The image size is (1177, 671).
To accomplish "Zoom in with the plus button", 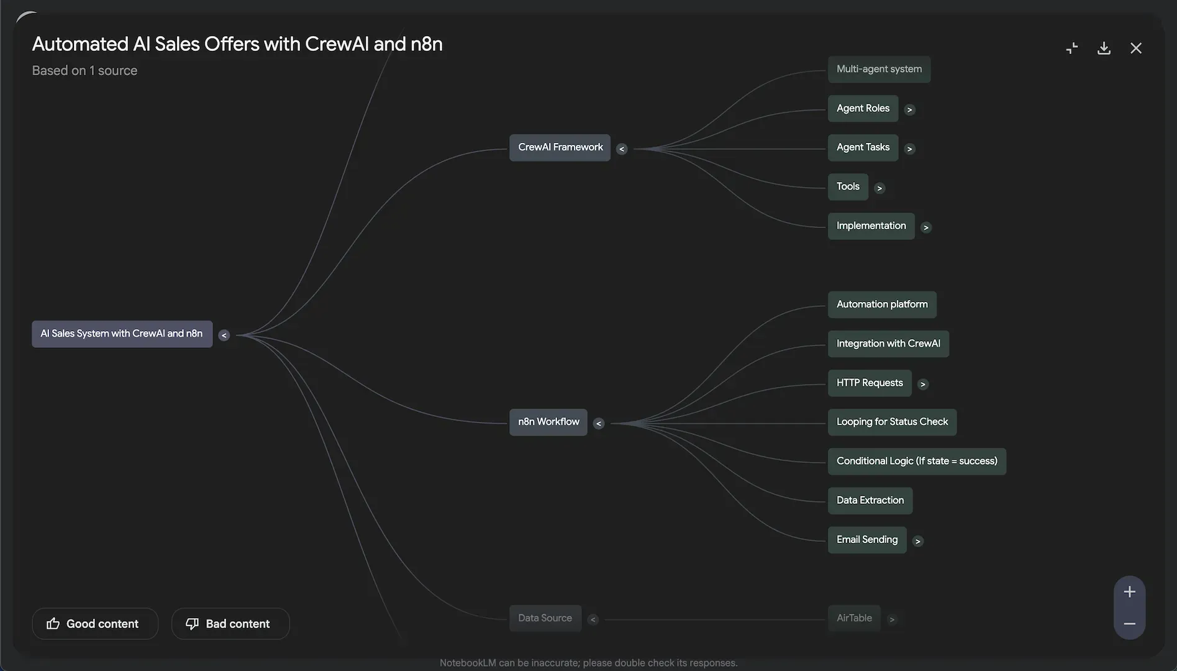I will click(x=1130, y=592).
